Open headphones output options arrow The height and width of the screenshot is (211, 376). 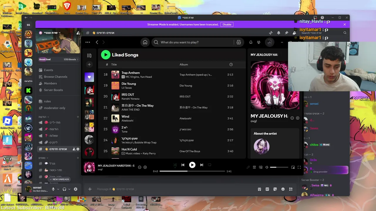click(69, 189)
